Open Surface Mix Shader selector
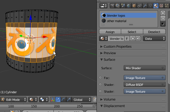170x112 pixels. coord(145,68)
